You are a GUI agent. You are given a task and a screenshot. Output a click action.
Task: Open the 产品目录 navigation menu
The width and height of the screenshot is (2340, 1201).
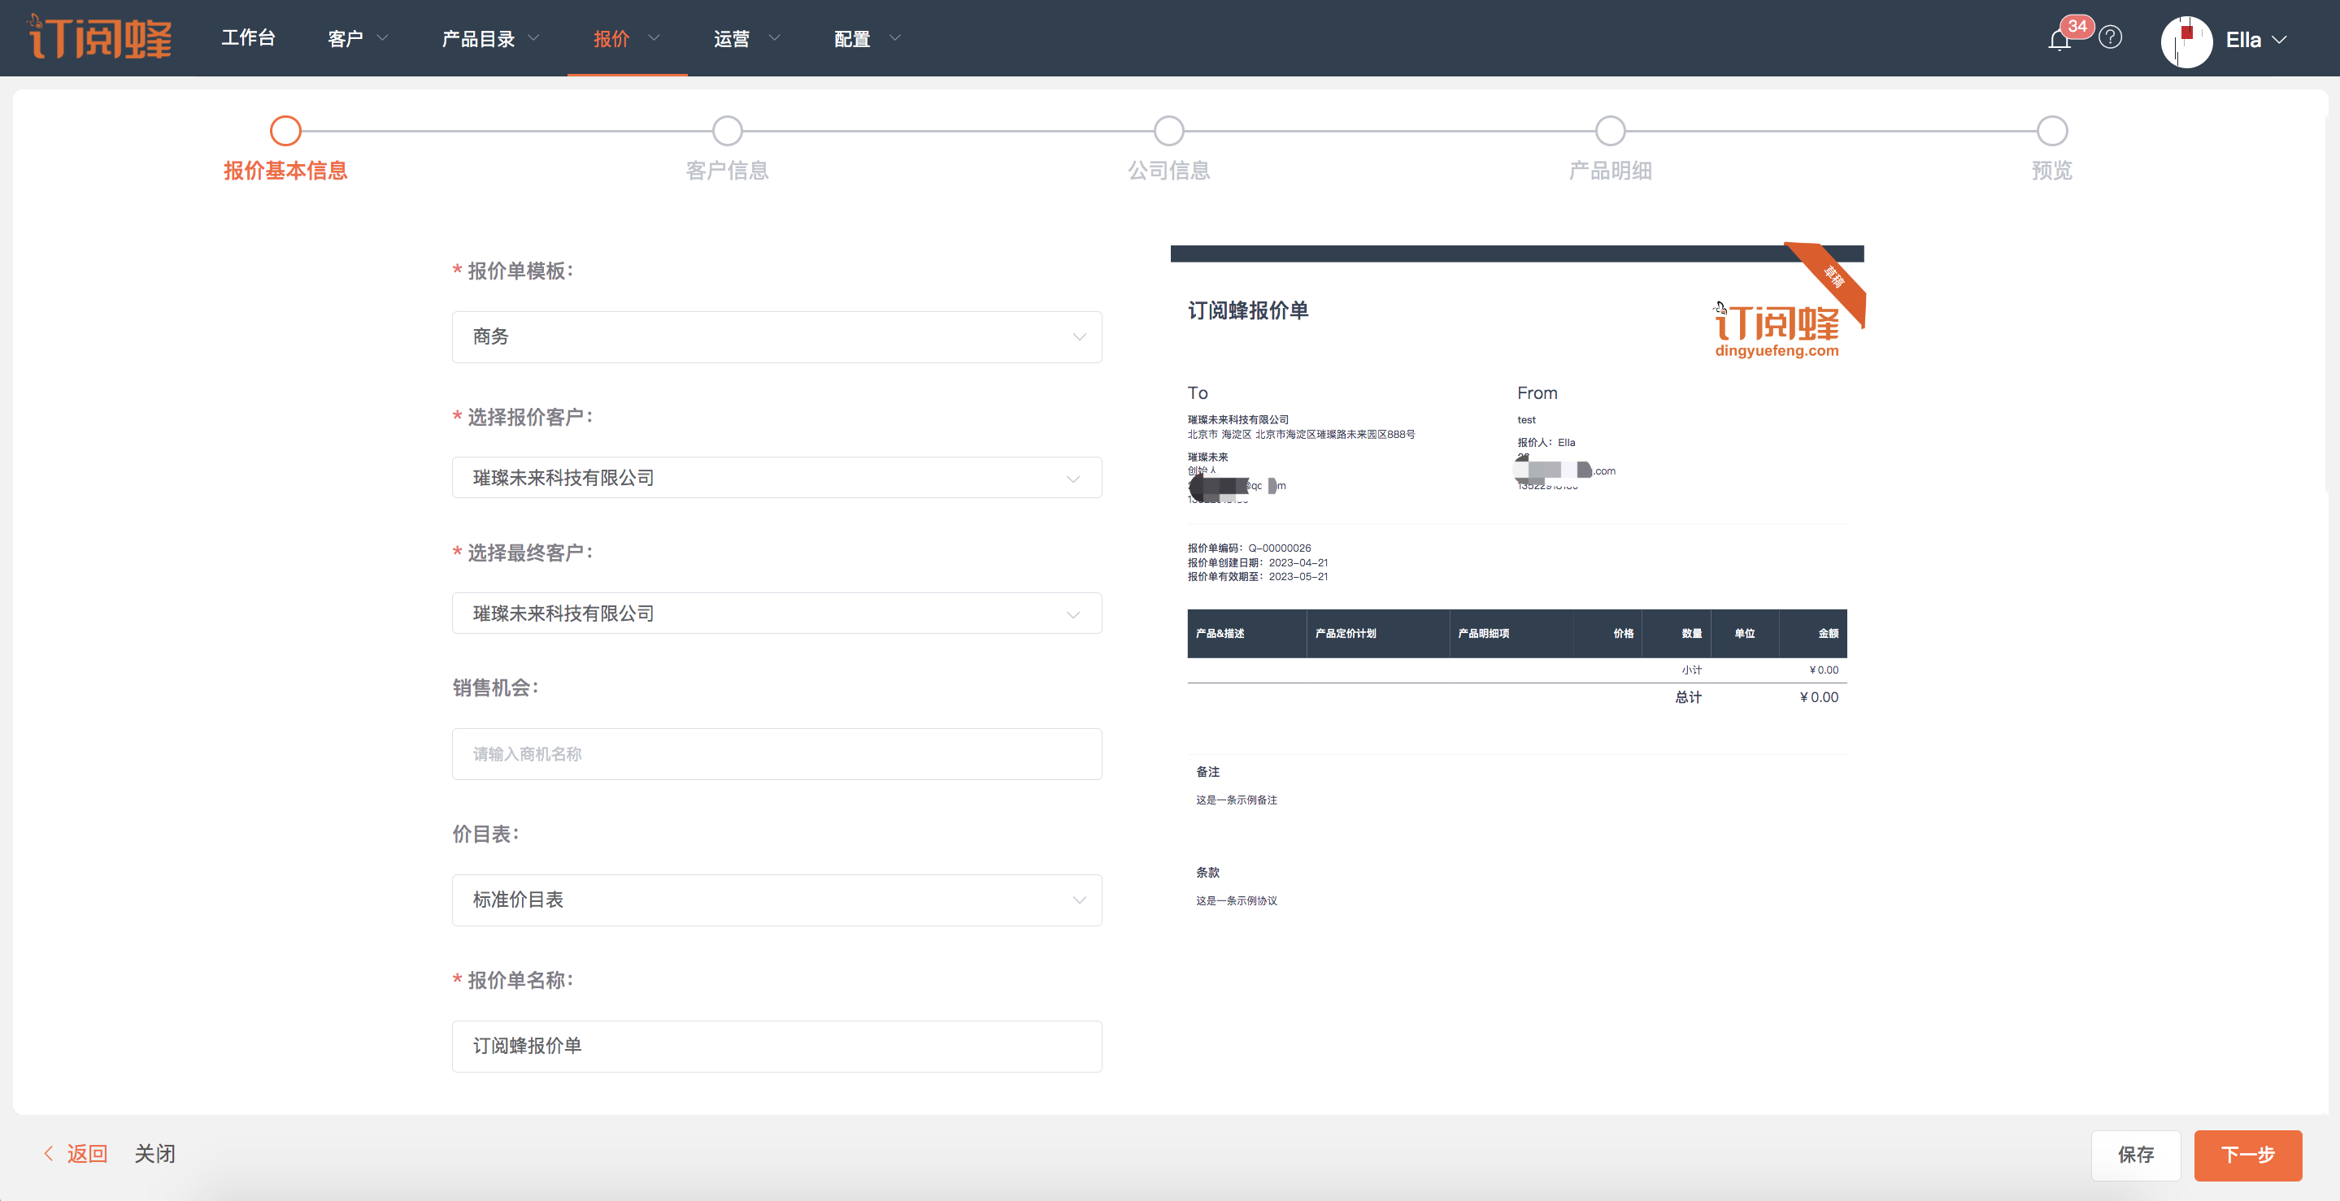[489, 38]
